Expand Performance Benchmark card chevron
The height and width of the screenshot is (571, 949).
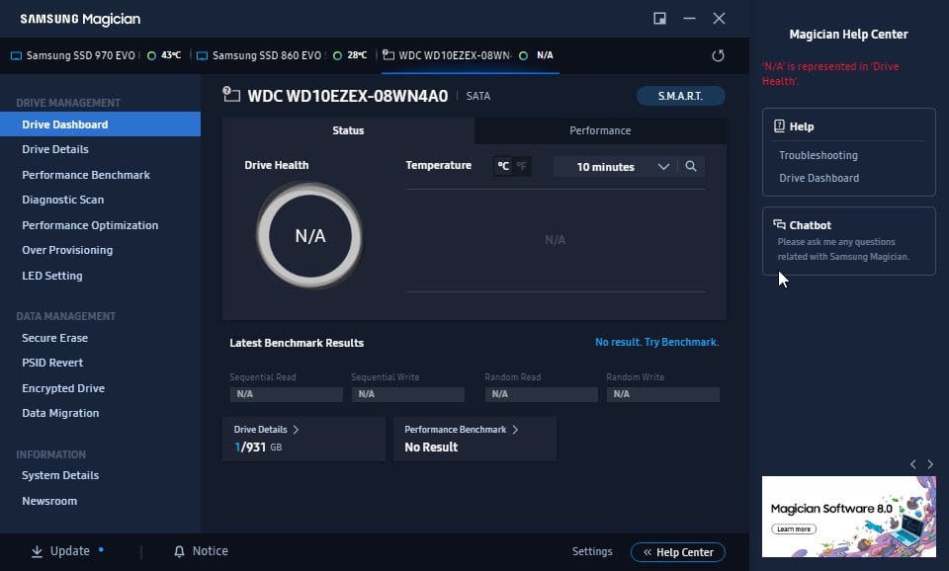[x=515, y=430]
